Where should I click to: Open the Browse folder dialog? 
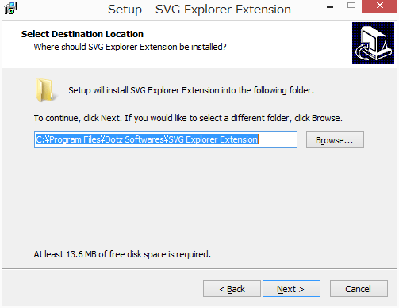point(335,140)
